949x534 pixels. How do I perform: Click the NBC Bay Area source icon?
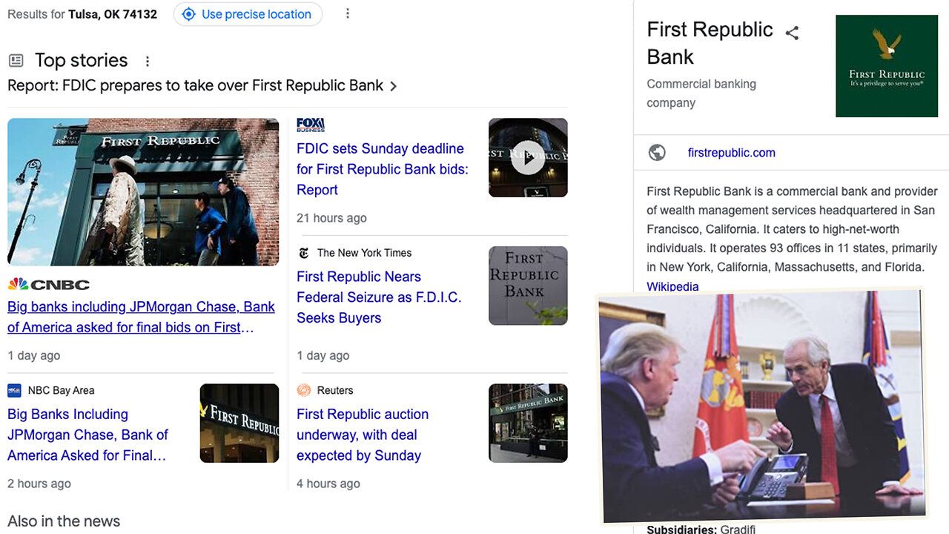pyautogui.click(x=14, y=390)
